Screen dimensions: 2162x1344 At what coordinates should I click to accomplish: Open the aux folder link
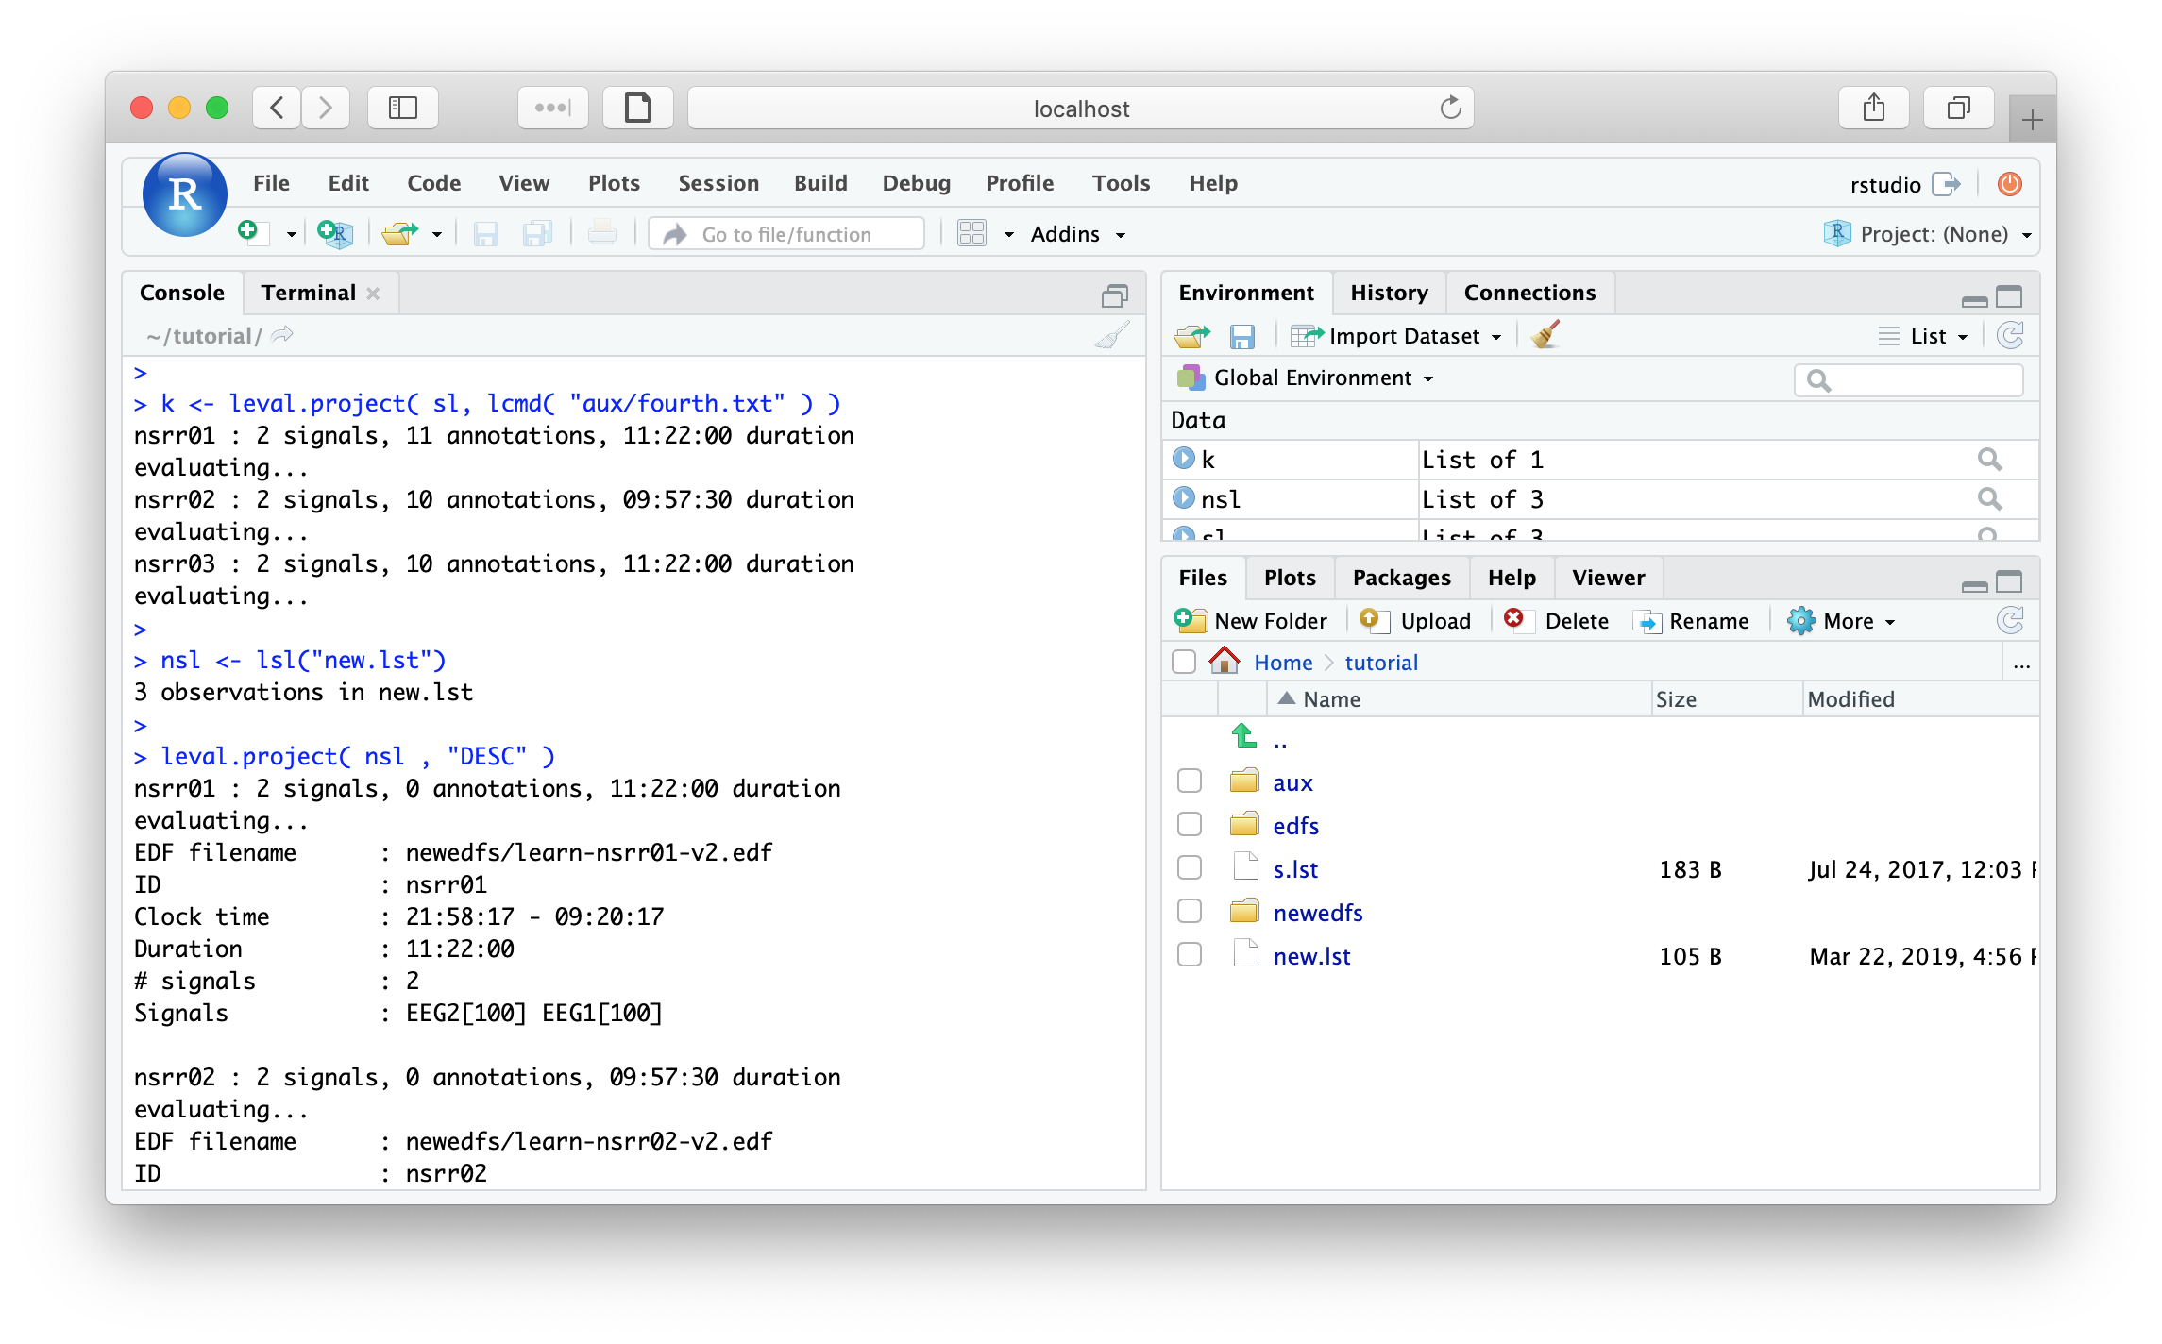1292,782
